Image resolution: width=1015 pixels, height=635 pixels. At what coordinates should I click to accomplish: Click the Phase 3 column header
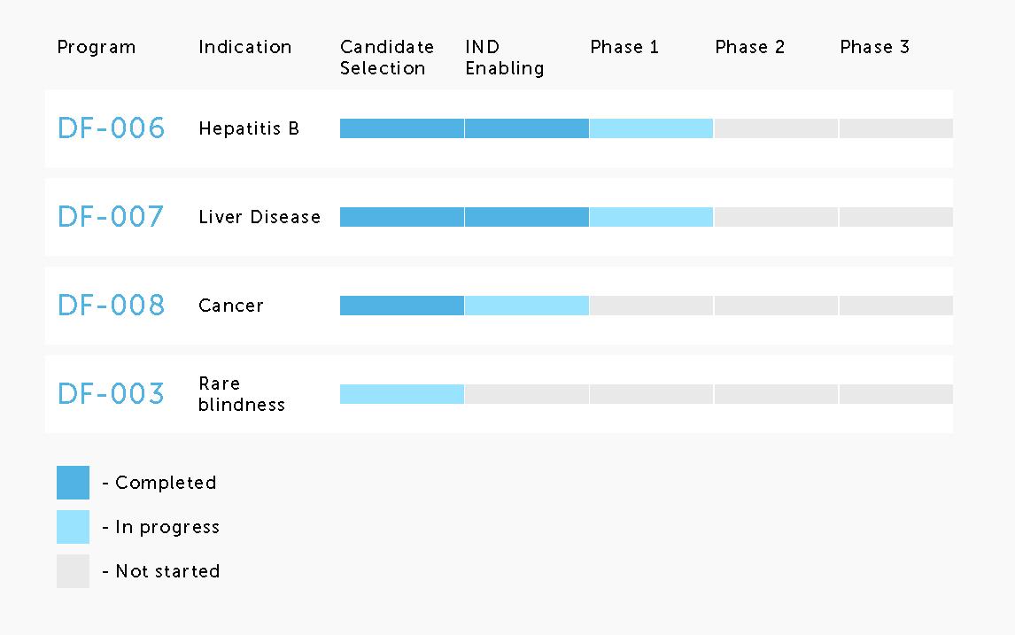(x=874, y=47)
